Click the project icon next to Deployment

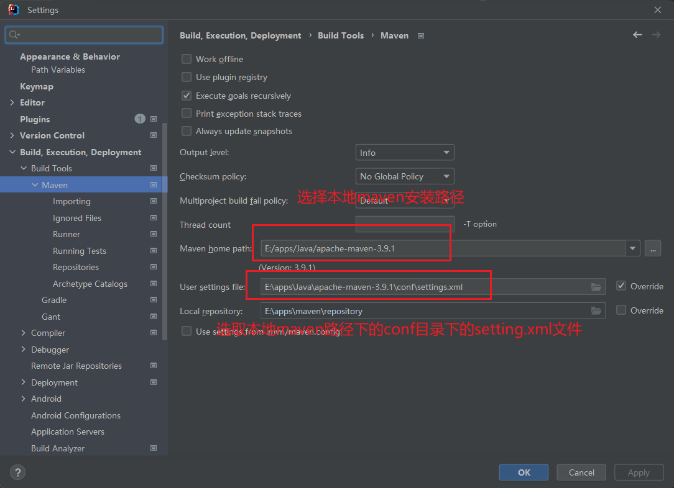[154, 382]
